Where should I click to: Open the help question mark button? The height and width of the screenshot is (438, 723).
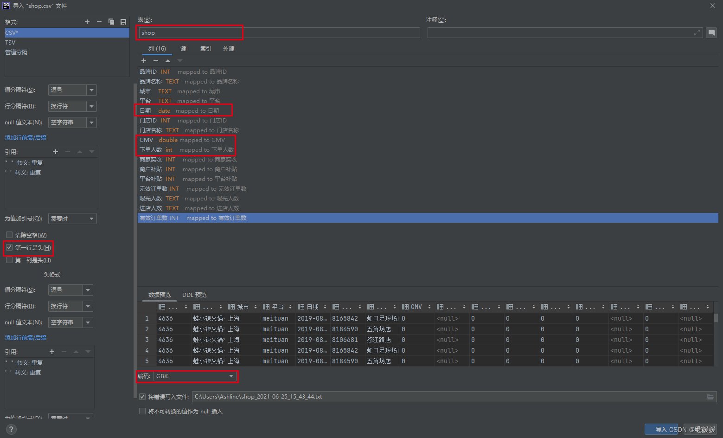click(x=12, y=430)
